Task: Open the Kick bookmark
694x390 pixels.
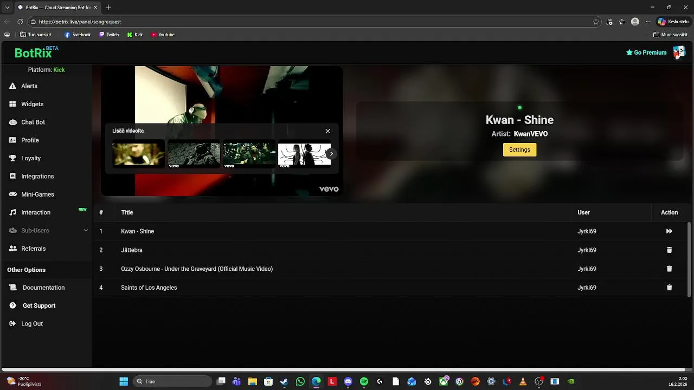Action: pyautogui.click(x=135, y=35)
